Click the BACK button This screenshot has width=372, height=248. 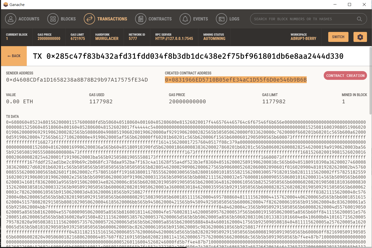(14, 56)
